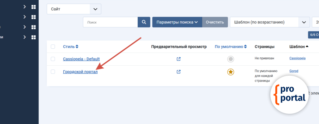Open the Gorod template link
319x124 pixels.
pyautogui.click(x=294, y=71)
